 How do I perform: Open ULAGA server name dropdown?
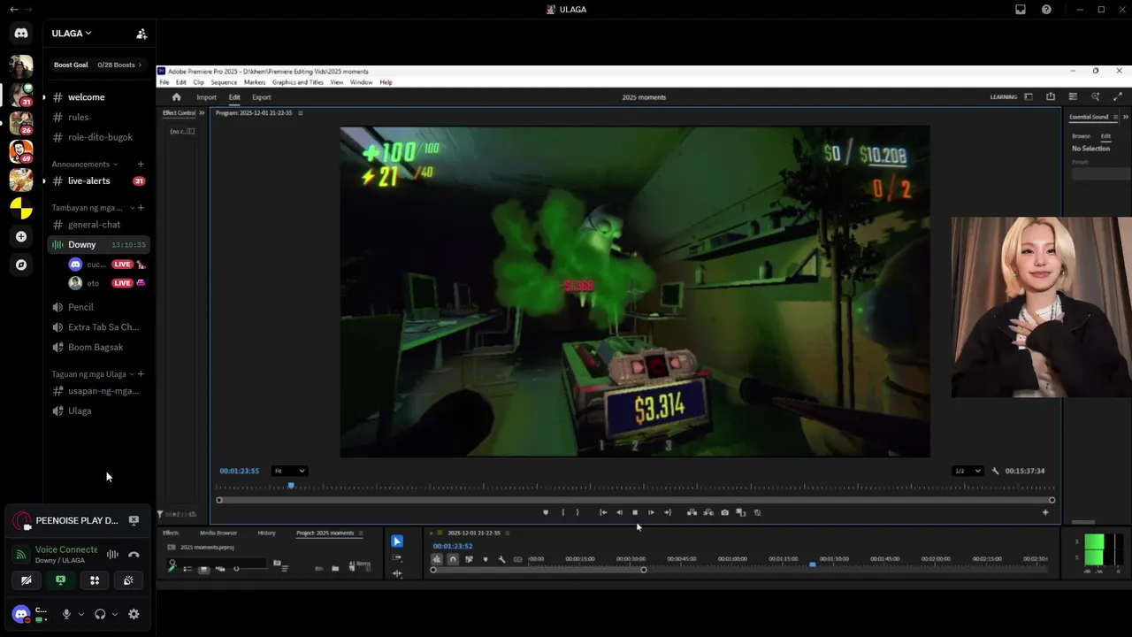point(72,34)
